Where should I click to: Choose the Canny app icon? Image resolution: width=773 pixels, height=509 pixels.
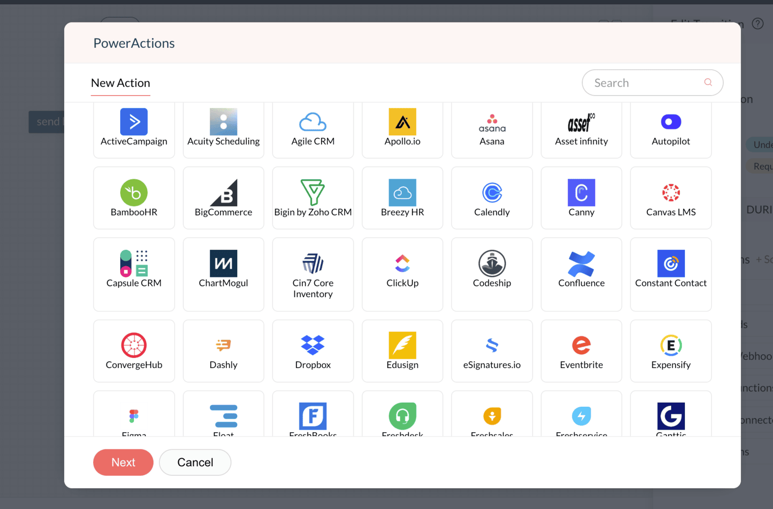[582, 192]
